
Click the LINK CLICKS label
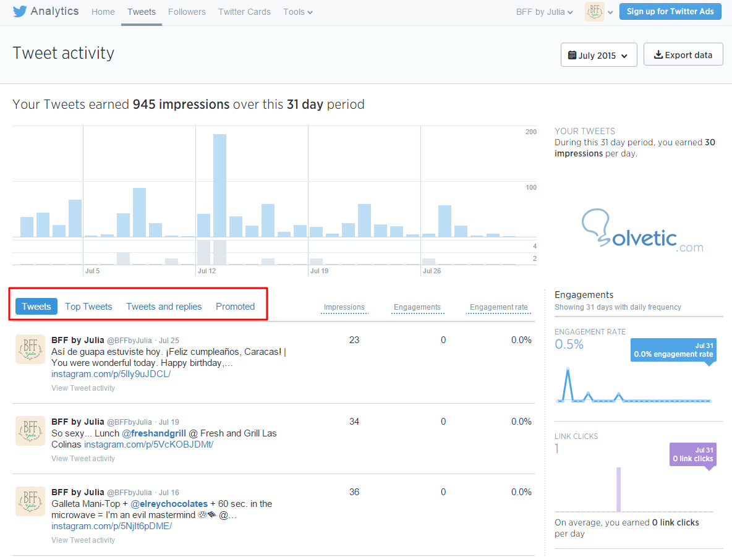tap(576, 436)
